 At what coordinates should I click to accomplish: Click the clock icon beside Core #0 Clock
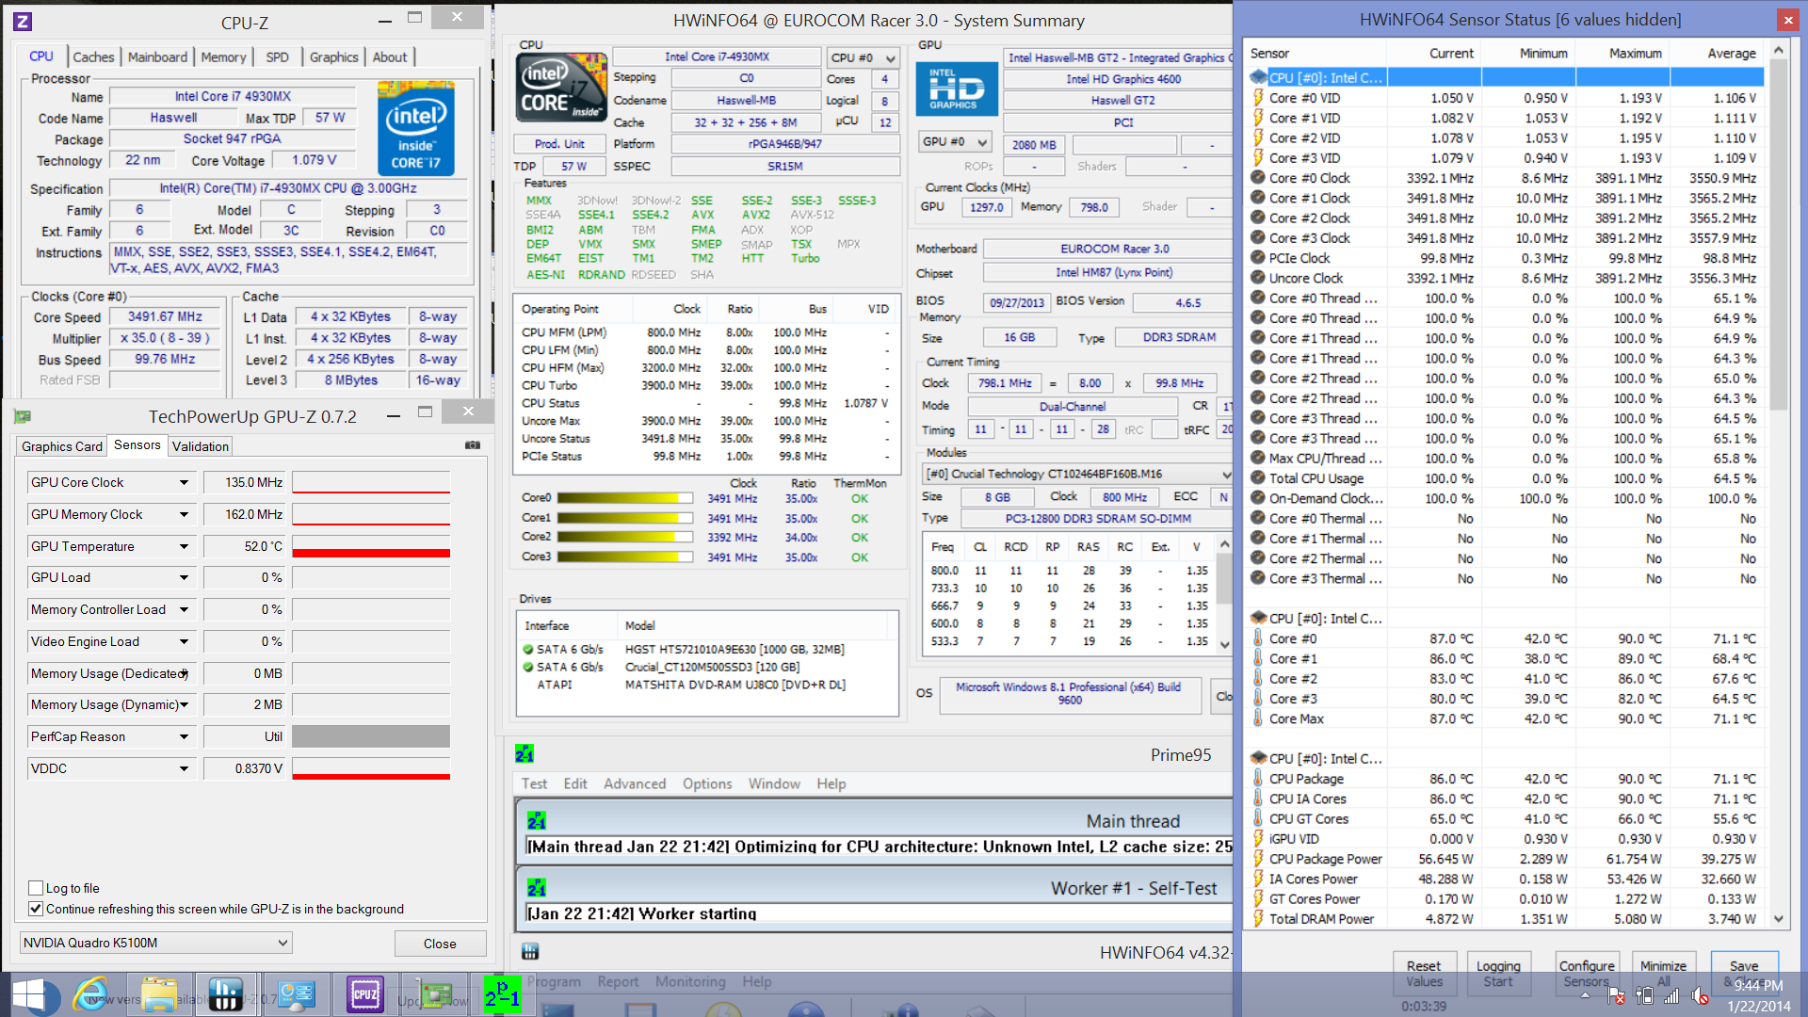(1257, 178)
